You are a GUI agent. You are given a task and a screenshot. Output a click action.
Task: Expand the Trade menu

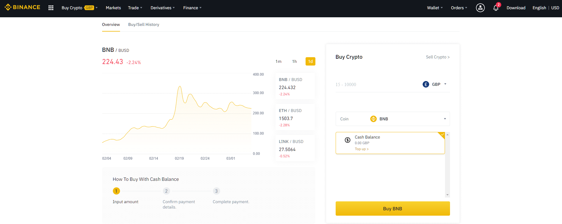click(x=135, y=8)
